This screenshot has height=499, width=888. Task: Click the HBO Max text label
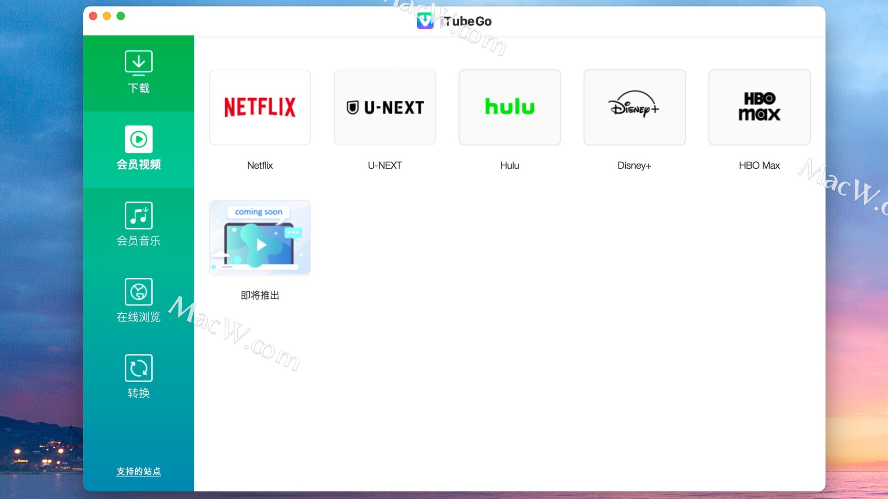(759, 165)
